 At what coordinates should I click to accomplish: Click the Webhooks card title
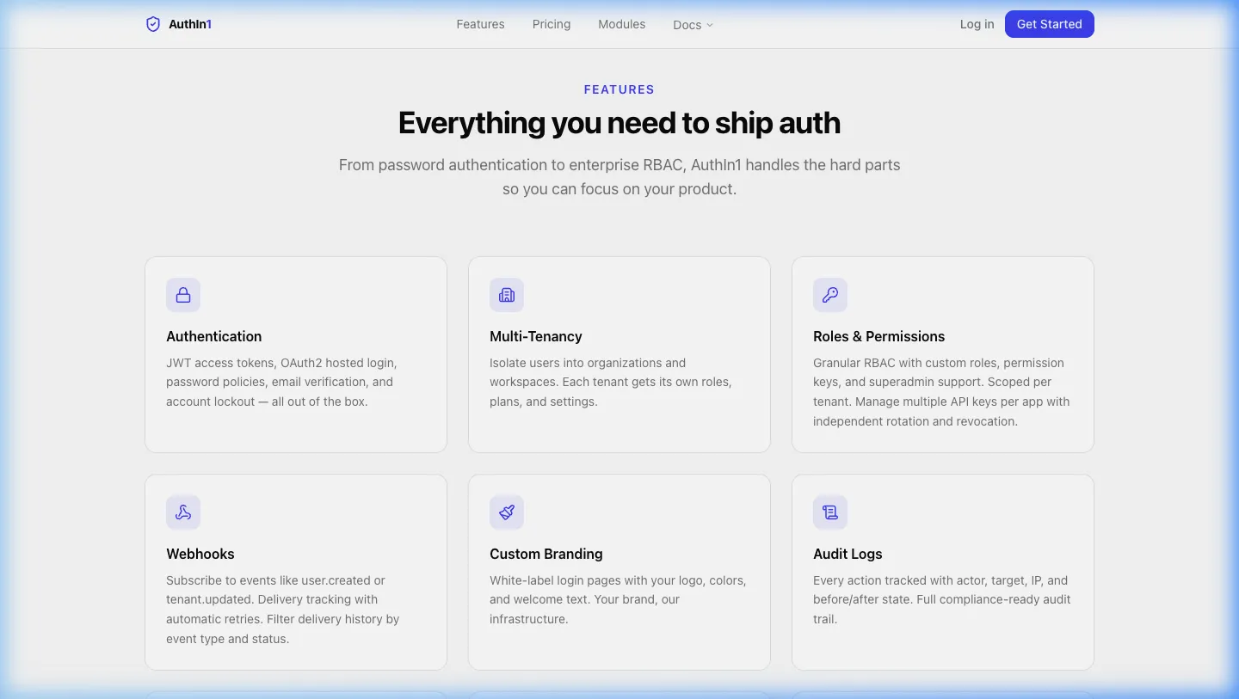[x=200, y=554]
